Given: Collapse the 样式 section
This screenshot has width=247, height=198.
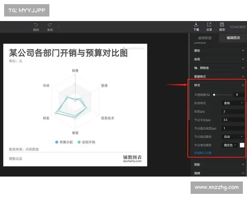Looking at the screenshot, I should [x=219, y=85].
